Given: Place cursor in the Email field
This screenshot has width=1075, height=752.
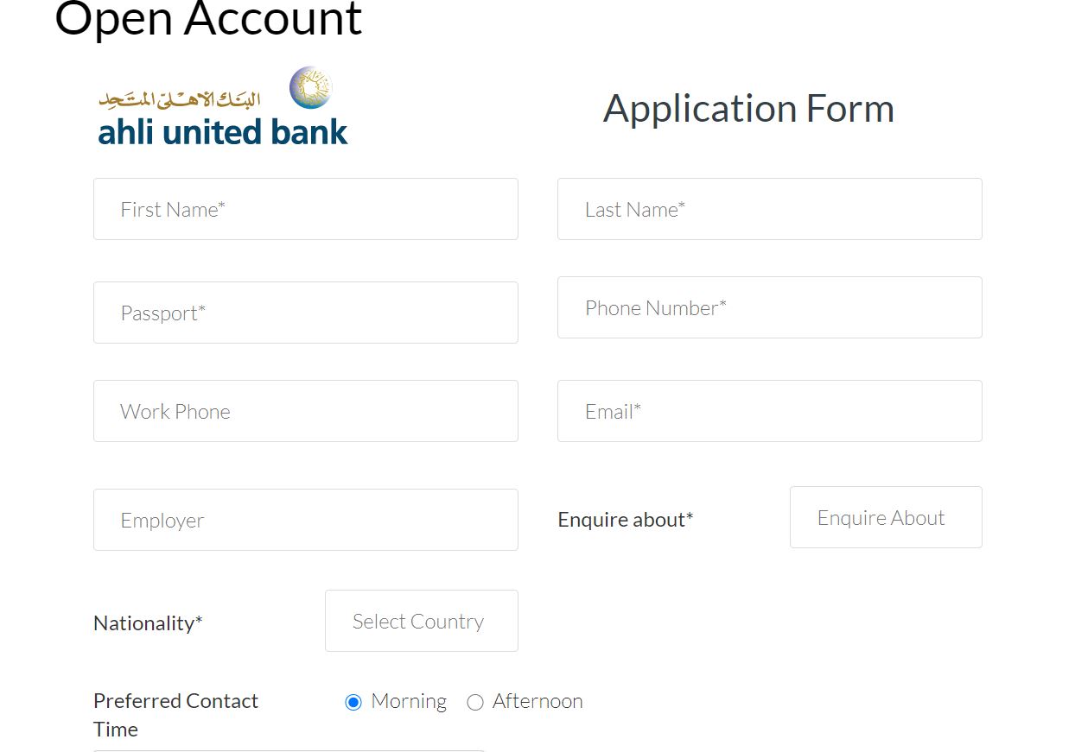Looking at the screenshot, I should pyautogui.click(x=769, y=411).
